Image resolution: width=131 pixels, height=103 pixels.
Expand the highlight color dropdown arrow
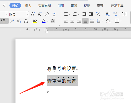pyautogui.click(x=39, y=21)
